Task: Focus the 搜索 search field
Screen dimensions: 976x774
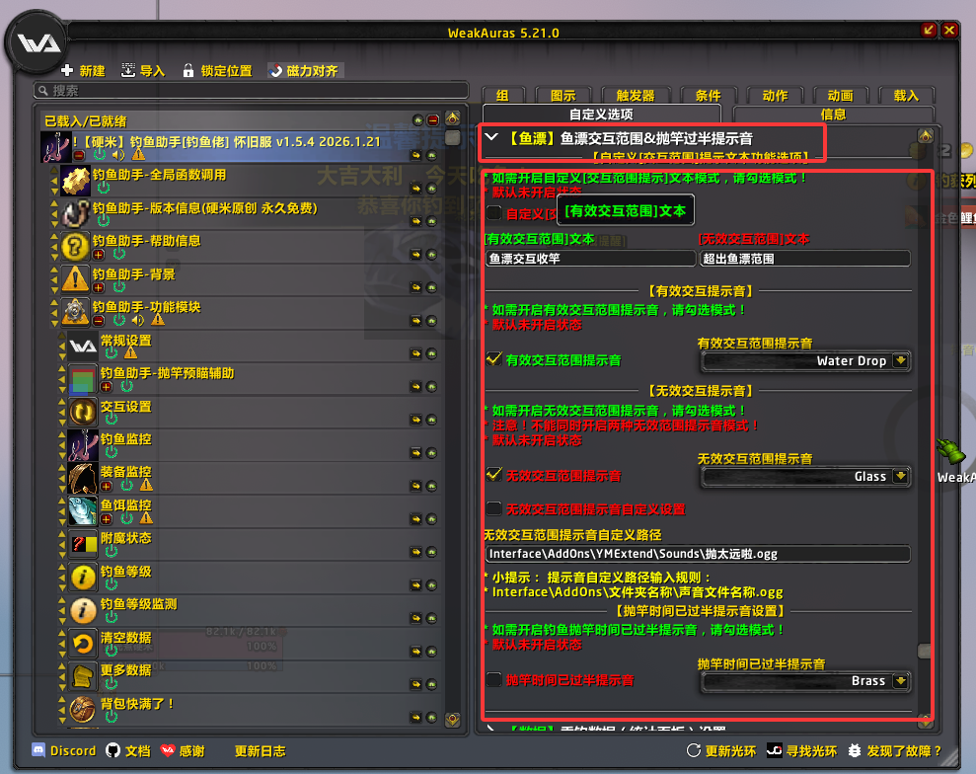Action: (251, 90)
